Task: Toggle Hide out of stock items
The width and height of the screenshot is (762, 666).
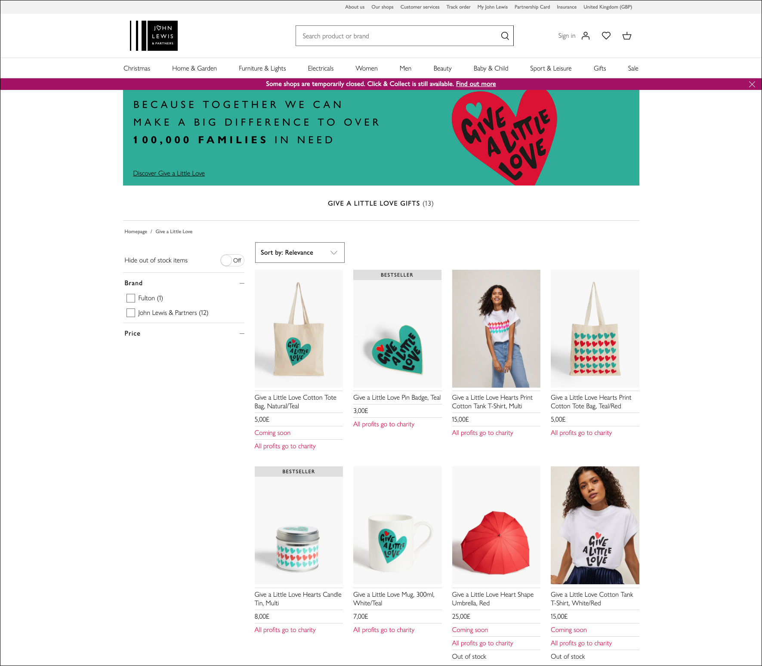Action: 232,260
